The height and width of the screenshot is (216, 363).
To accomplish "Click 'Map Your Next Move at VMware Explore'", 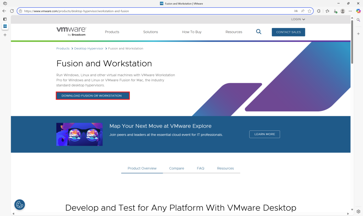I will (161, 126).
